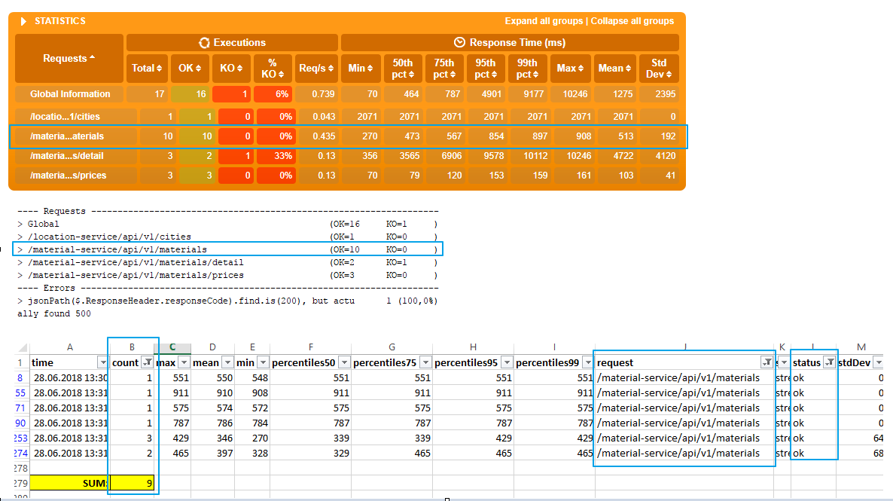893x501 pixels.
Task: Click the Expand all groups link
Action: (544, 20)
